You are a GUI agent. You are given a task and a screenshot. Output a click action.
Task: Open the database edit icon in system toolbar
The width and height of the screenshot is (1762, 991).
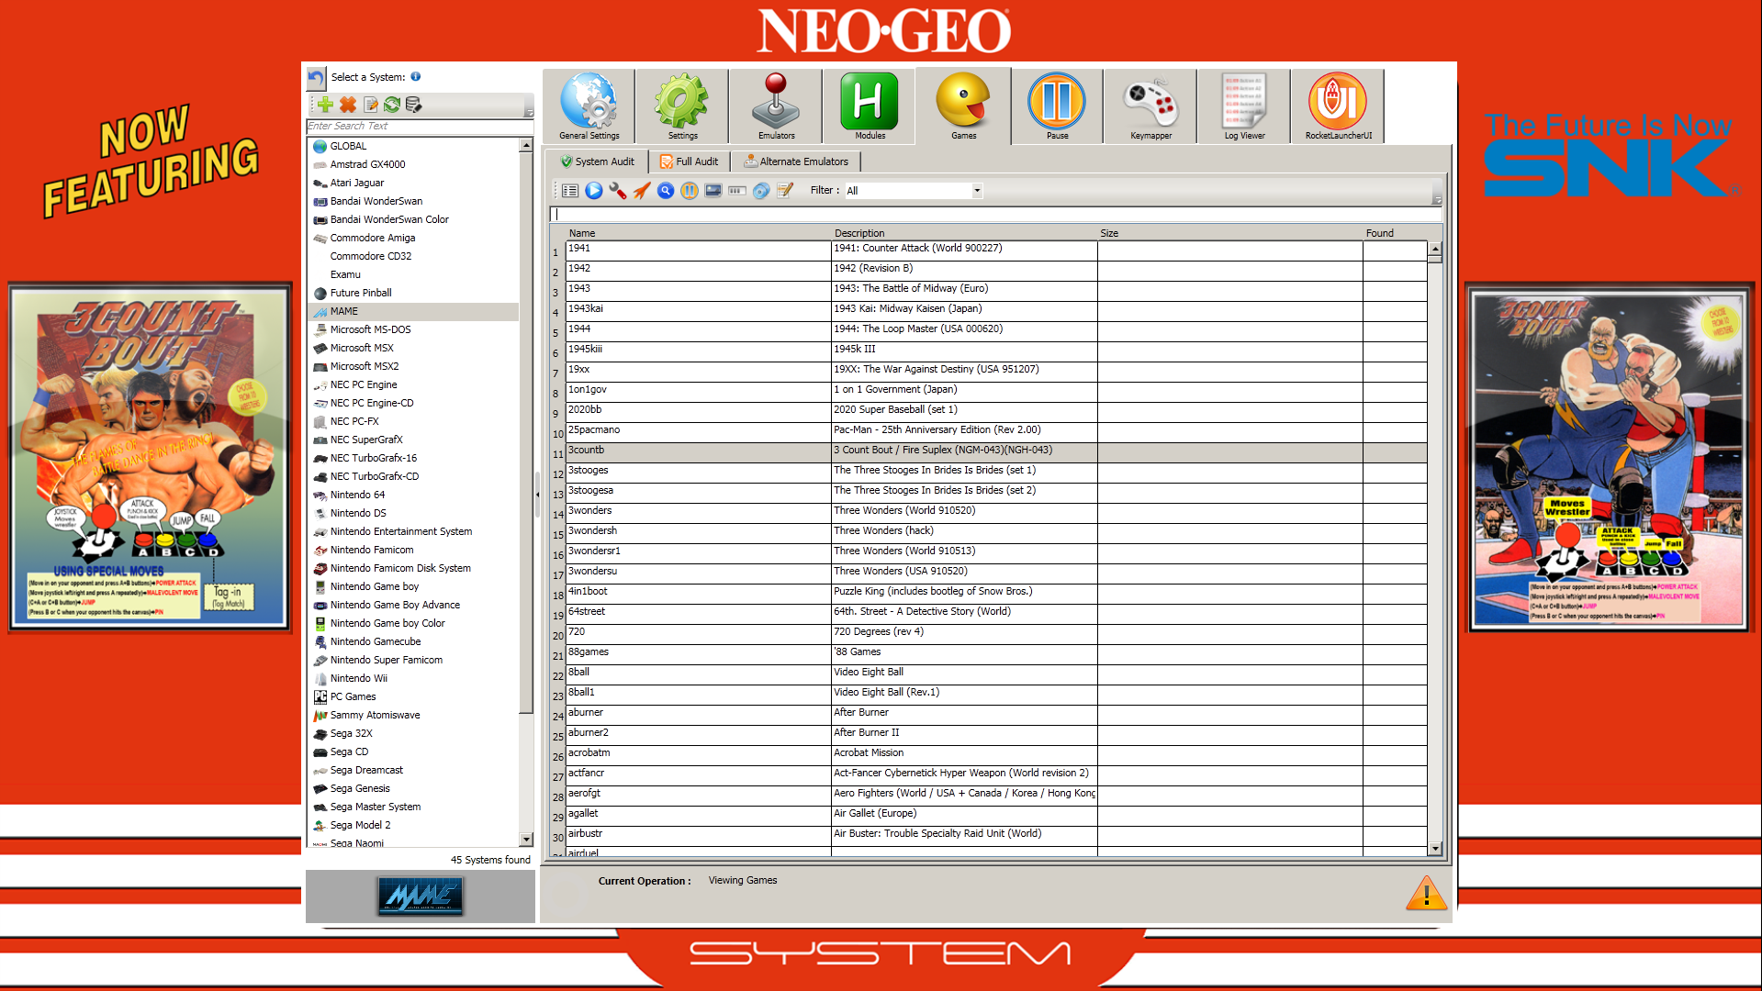[414, 105]
